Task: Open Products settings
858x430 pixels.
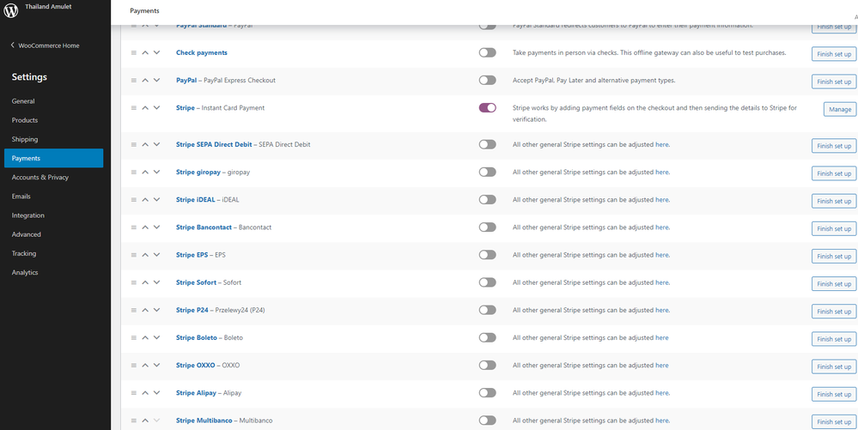Action: [x=25, y=120]
